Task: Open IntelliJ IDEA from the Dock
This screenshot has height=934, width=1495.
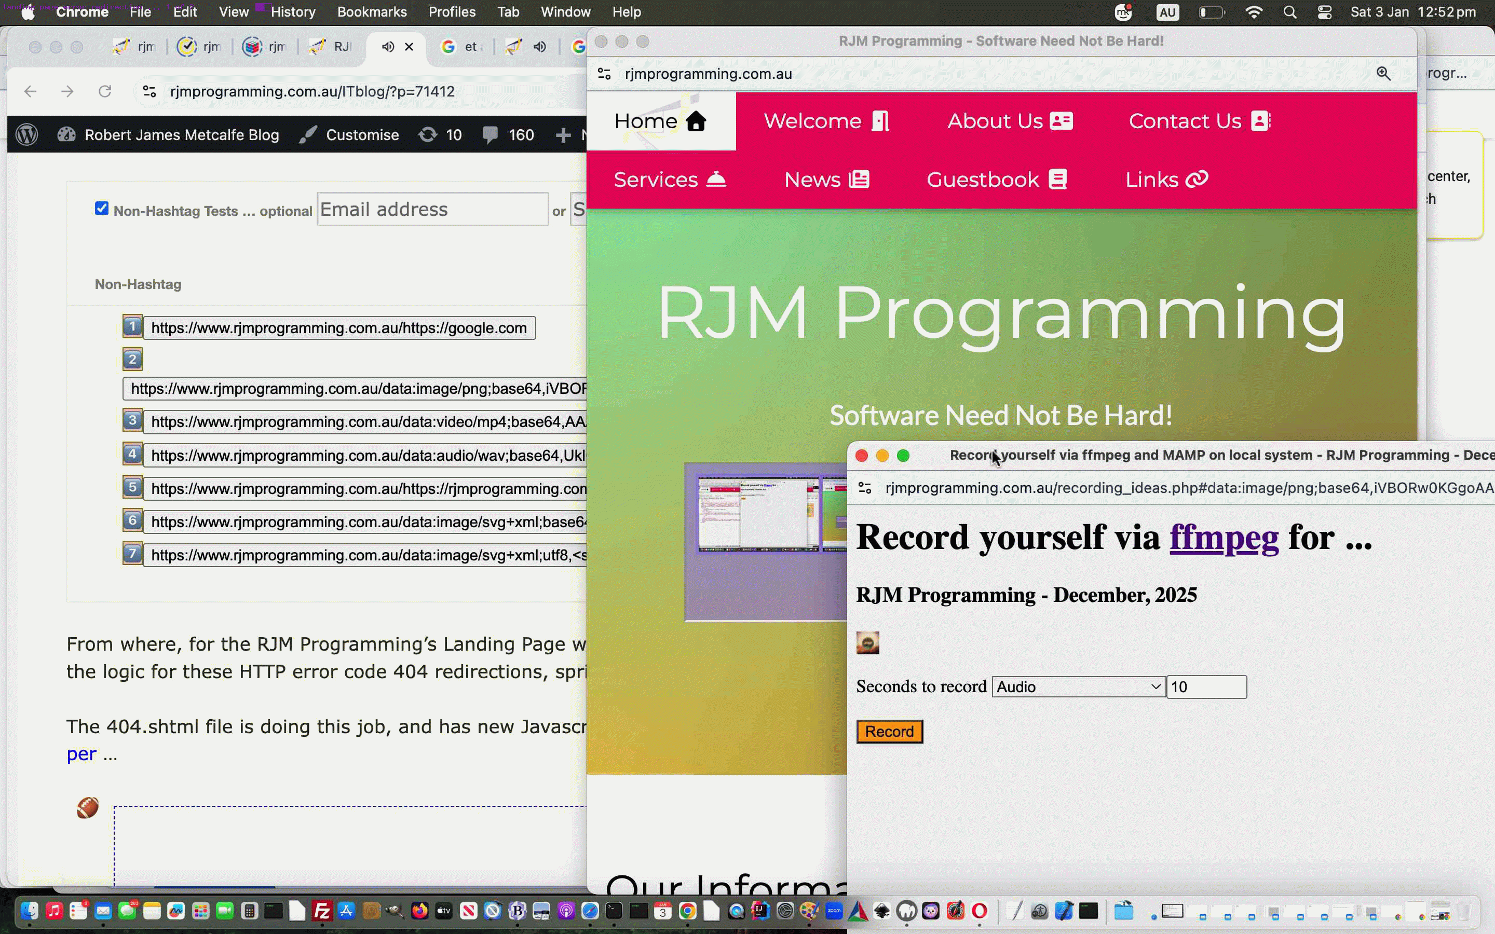Action: point(760,910)
